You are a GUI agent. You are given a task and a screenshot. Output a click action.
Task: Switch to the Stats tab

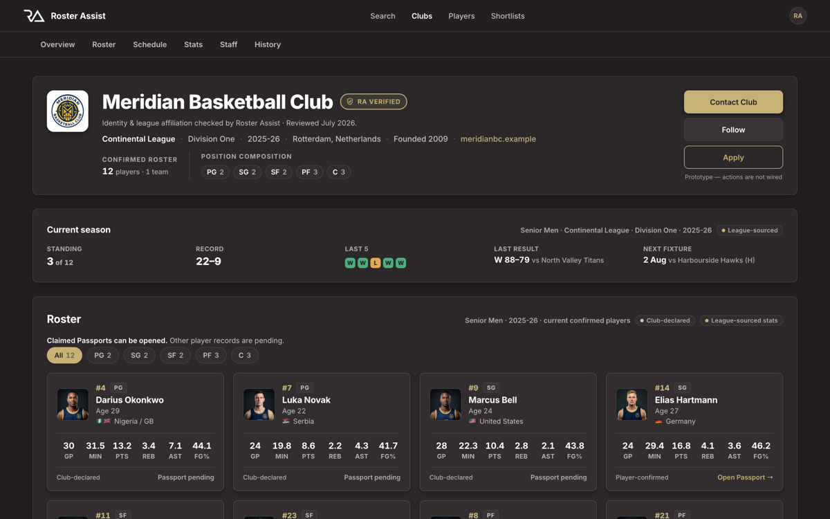194,44
